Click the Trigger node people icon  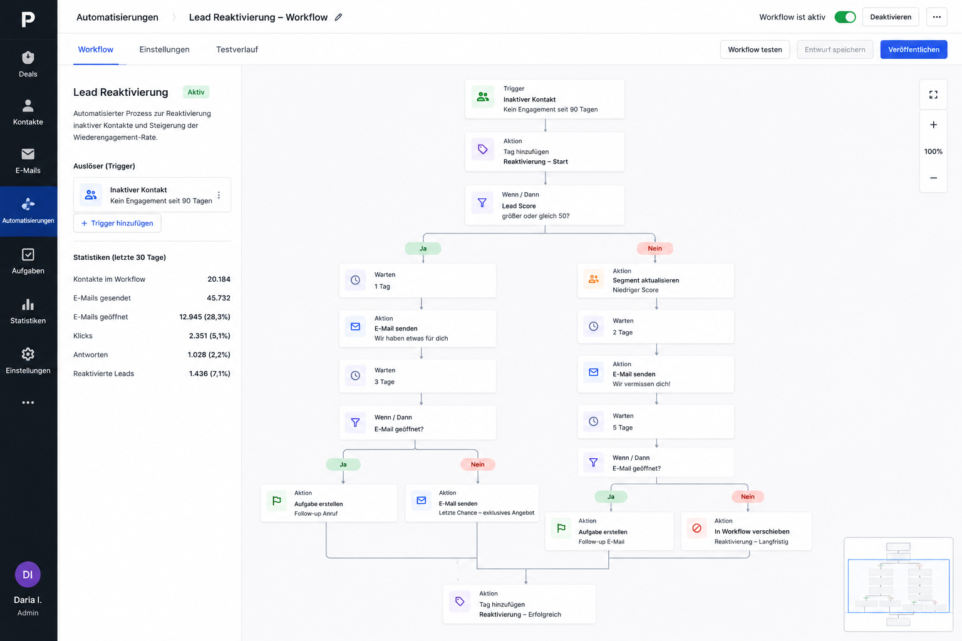pyautogui.click(x=483, y=97)
